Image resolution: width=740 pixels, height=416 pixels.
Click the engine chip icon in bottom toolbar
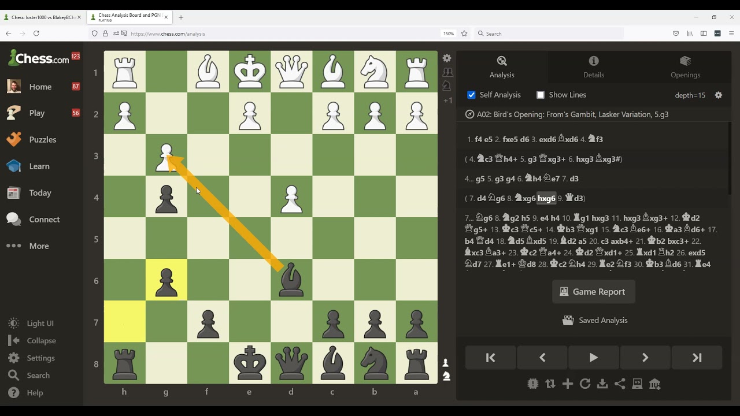[533, 384]
